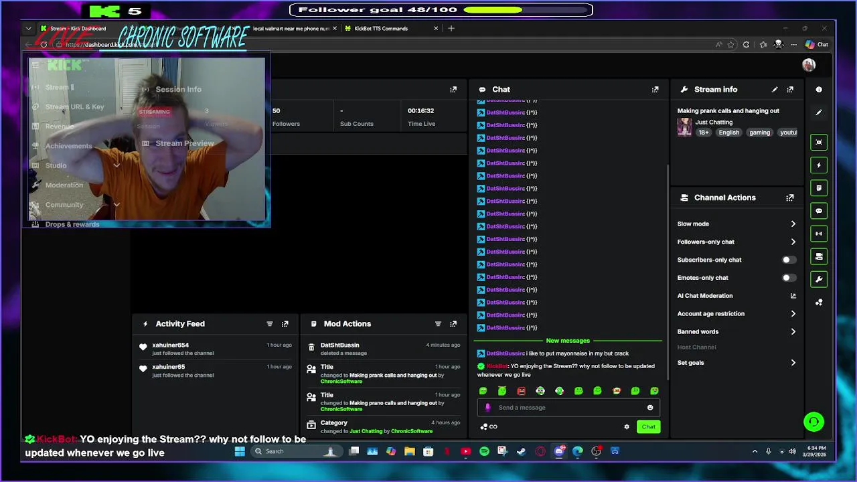857x482 pixels.
Task: Click the infinity icon below chat input
Action: tap(493, 427)
